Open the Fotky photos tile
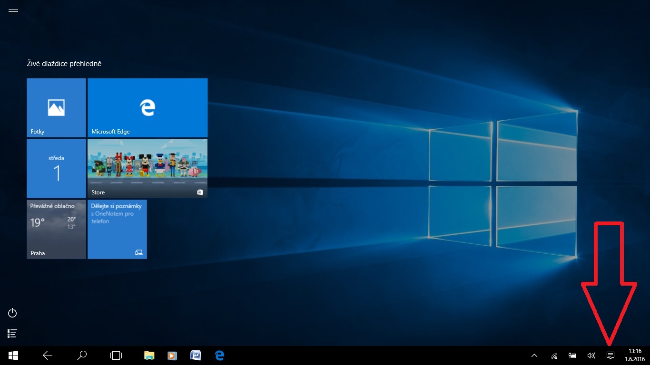650x365 pixels. pyautogui.click(x=56, y=108)
